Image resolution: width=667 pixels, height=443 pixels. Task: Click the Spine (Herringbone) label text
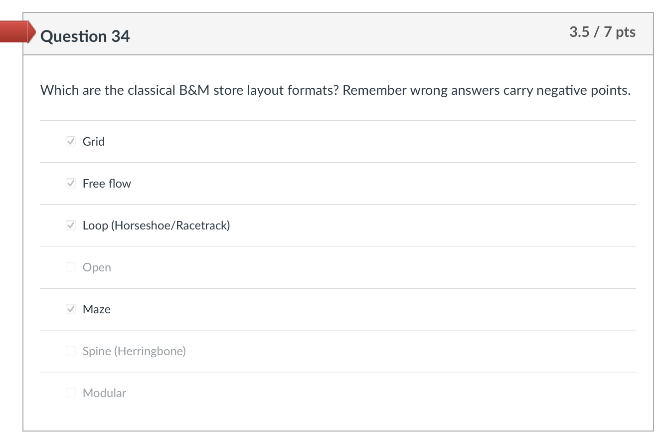(134, 351)
